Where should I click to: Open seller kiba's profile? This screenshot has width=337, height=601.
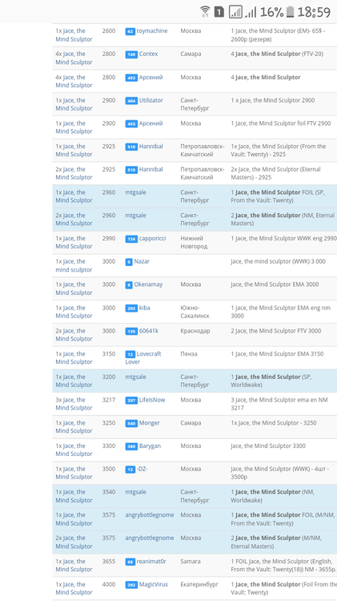(x=144, y=308)
